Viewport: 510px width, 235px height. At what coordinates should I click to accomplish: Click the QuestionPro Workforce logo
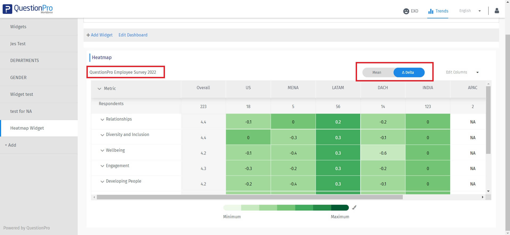tap(28, 9)
